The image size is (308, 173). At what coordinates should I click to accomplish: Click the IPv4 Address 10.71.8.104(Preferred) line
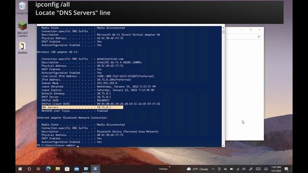(x=86, y=80)
